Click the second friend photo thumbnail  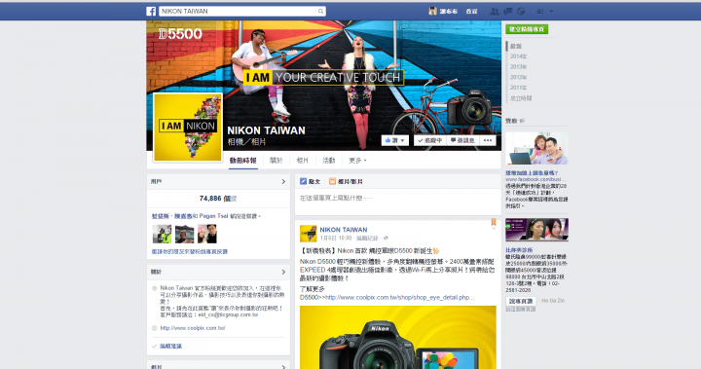(x=185, y=234)
